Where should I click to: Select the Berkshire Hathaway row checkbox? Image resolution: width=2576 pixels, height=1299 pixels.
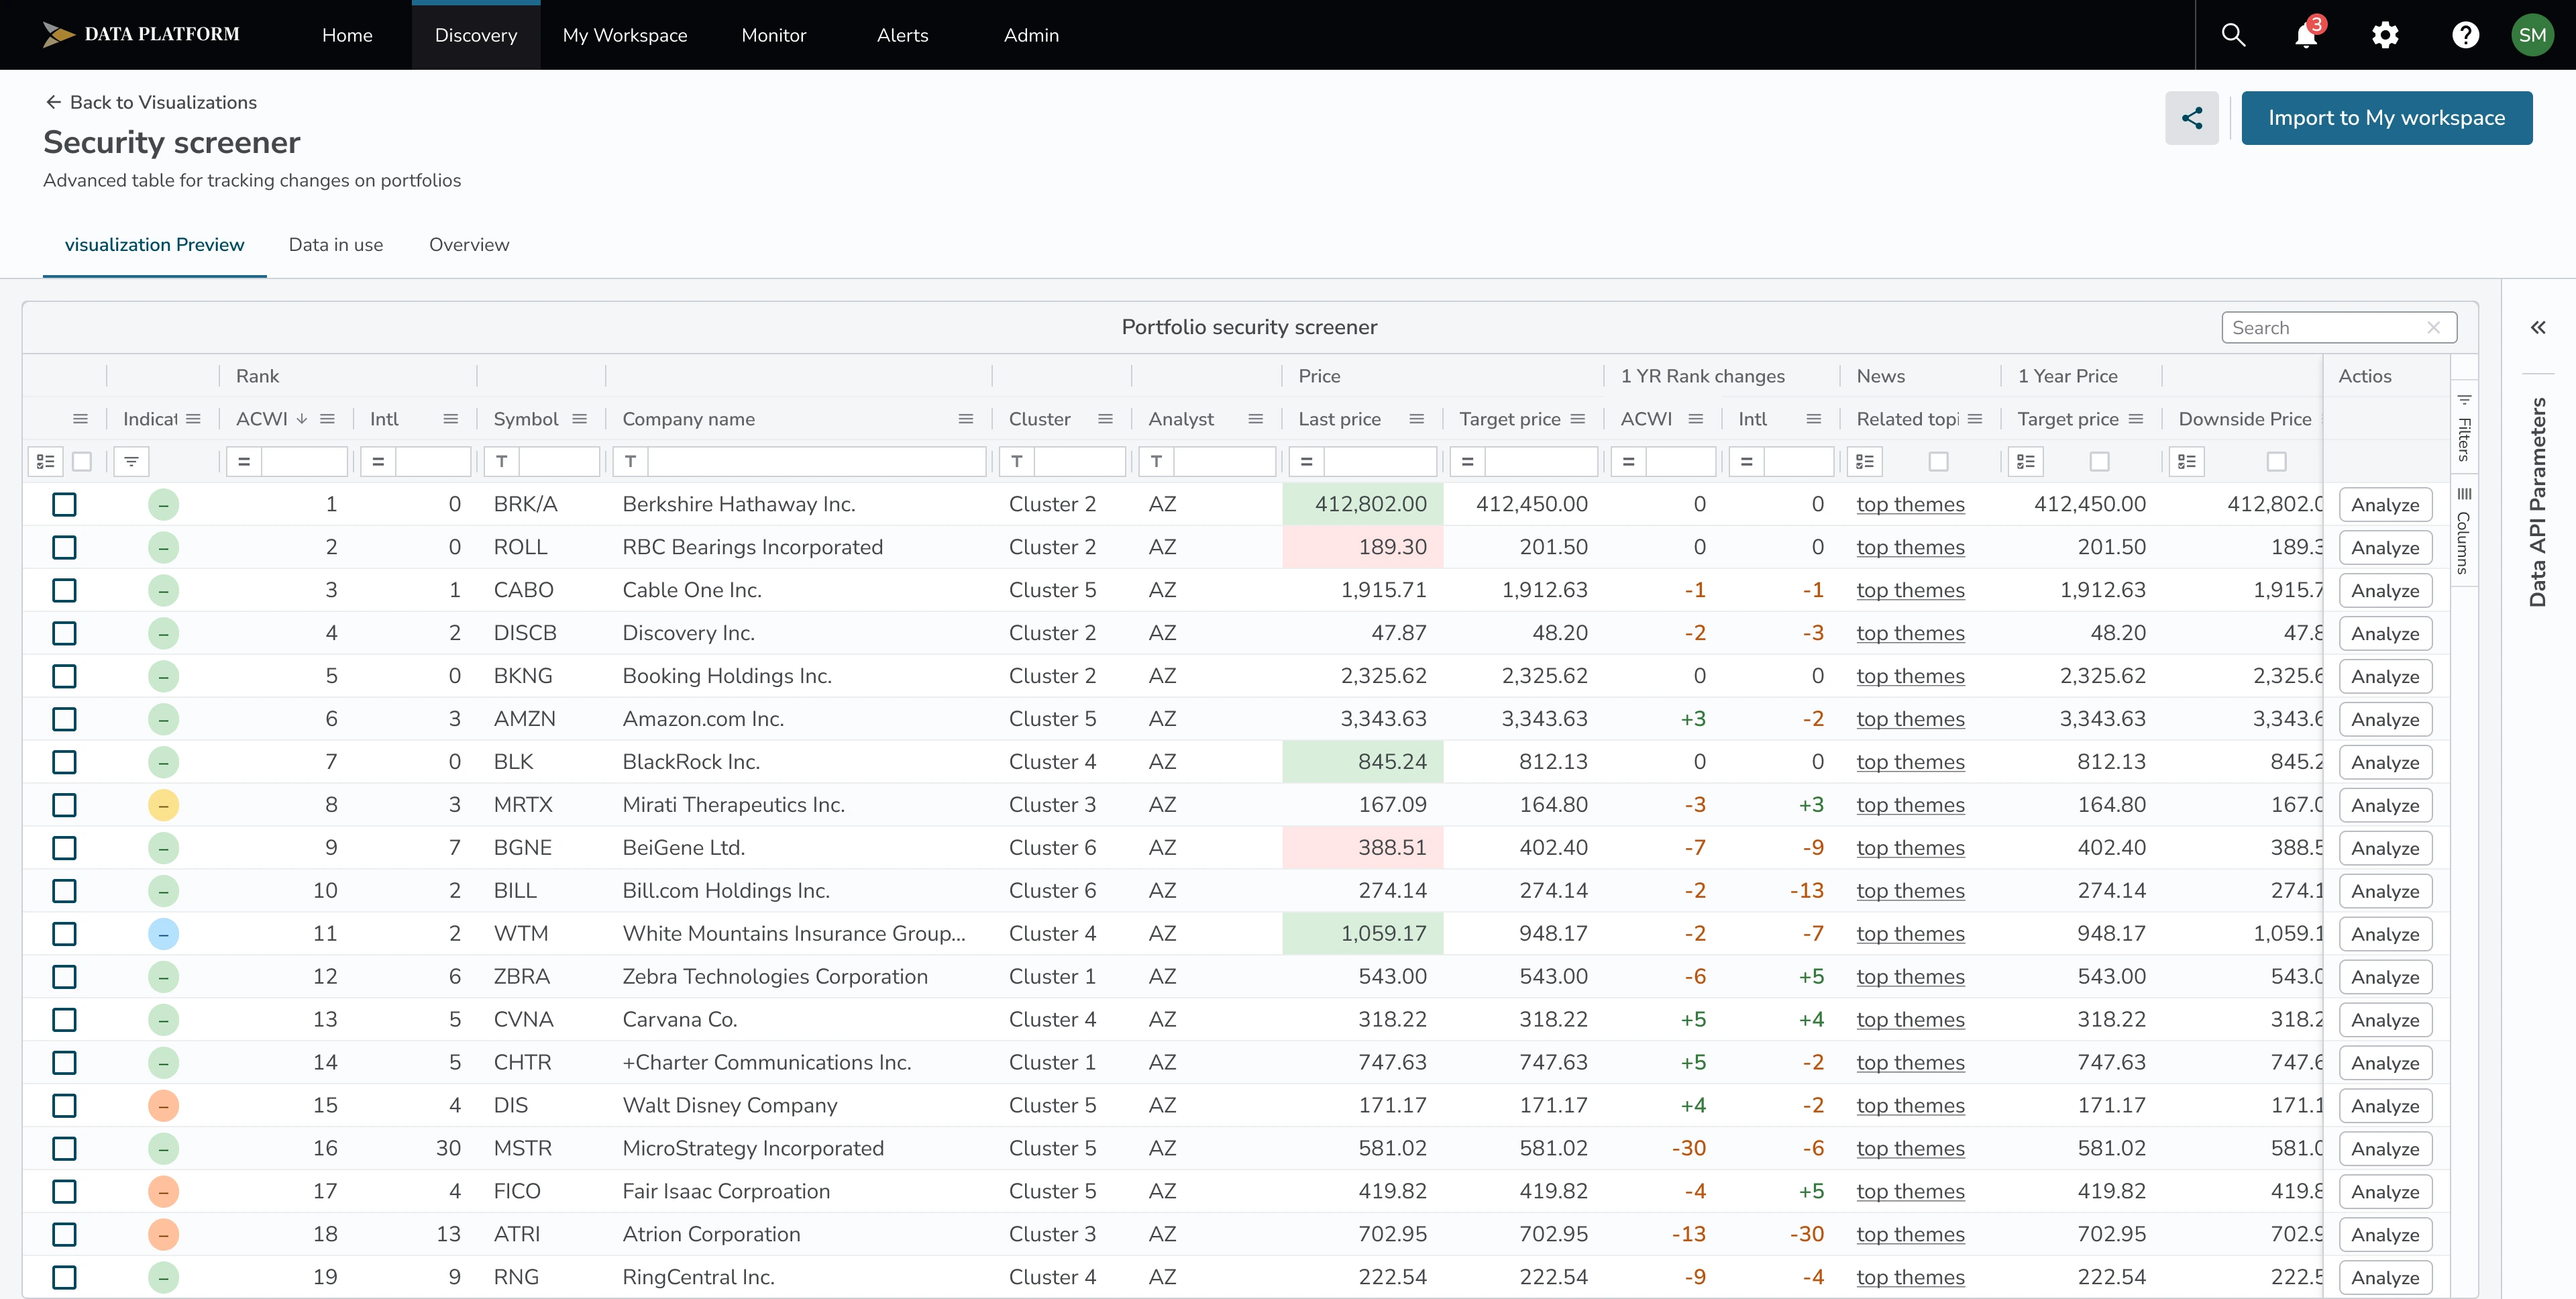click(x=64, y=505)
